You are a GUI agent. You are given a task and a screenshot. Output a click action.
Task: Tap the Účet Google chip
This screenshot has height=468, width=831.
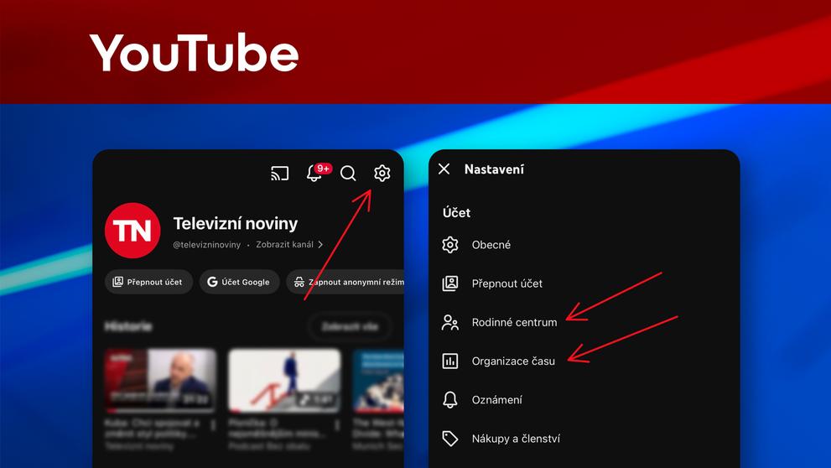[x=239, y=282]
